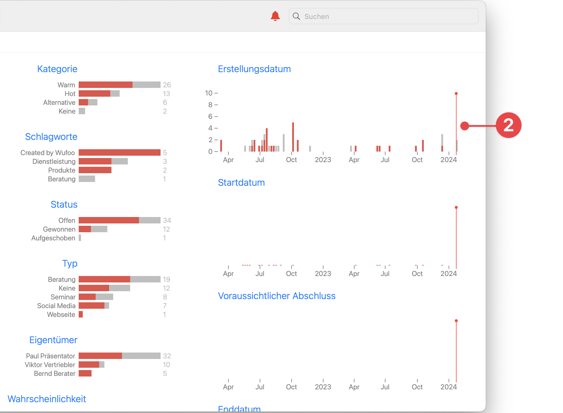563x413 pixels.
Task: Select Paul Präsentator owner bar
Action: tap(119, 356)
